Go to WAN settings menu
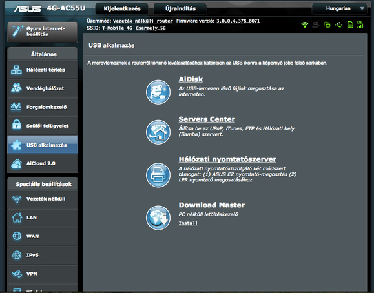The image size is (374, 293). 43,236
